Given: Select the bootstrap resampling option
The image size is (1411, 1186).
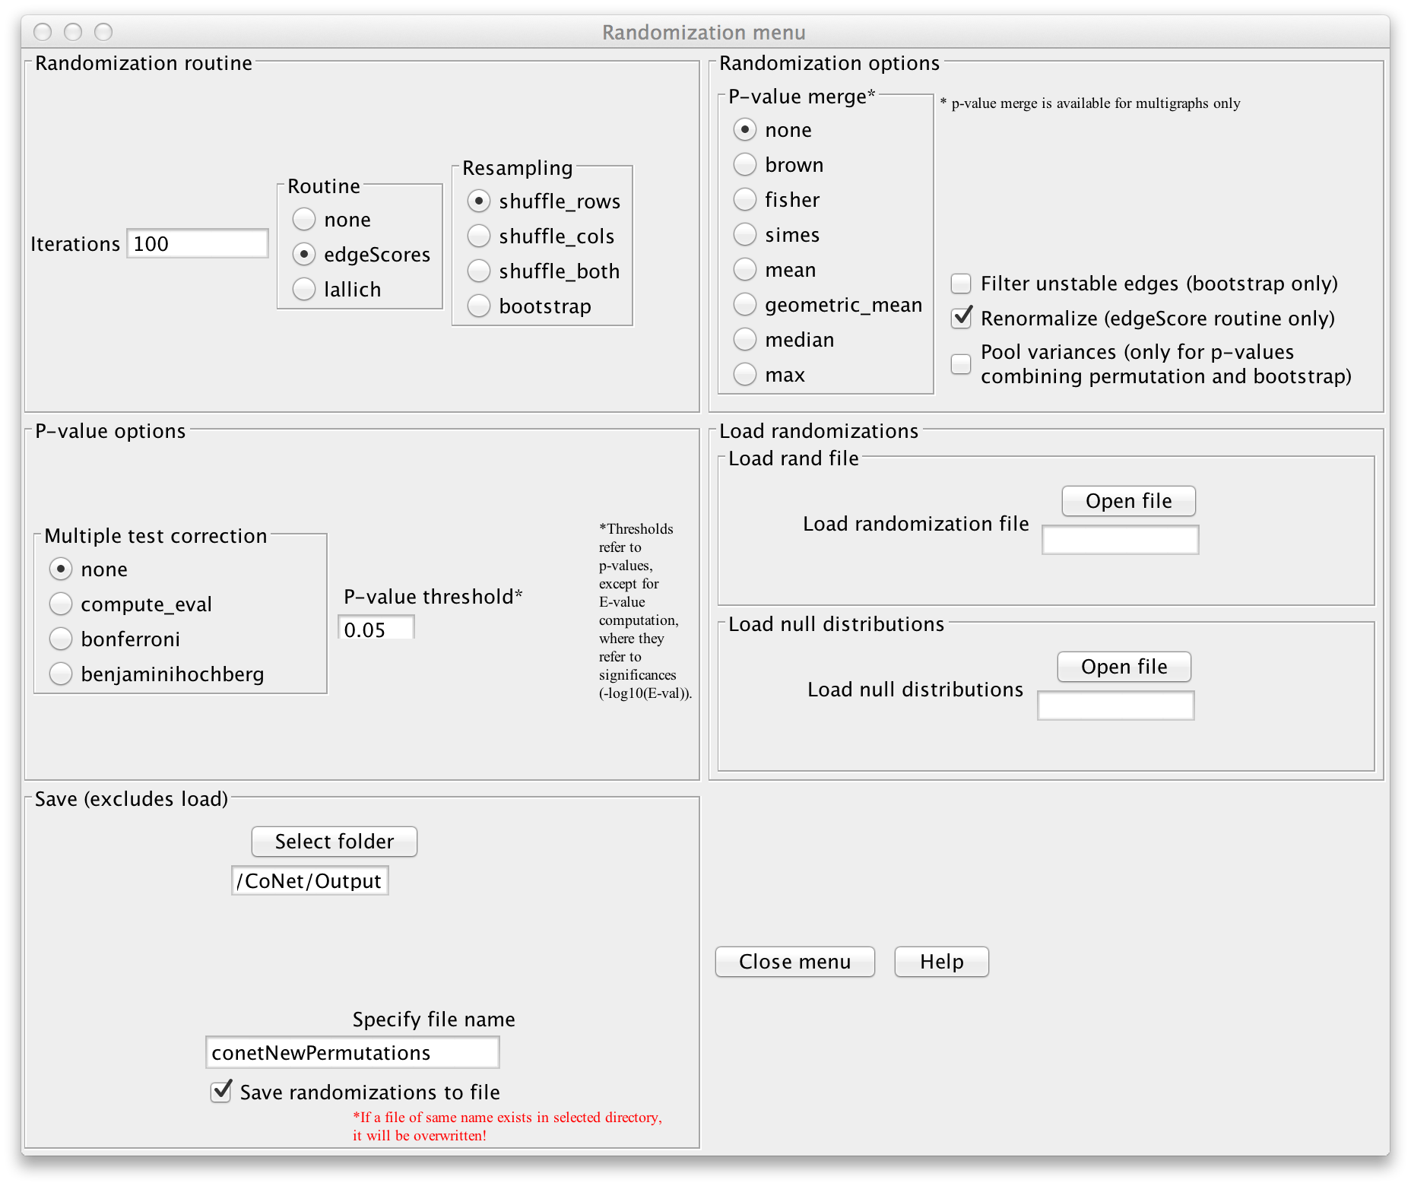Looking at the screenshot, I should (479, 306).
